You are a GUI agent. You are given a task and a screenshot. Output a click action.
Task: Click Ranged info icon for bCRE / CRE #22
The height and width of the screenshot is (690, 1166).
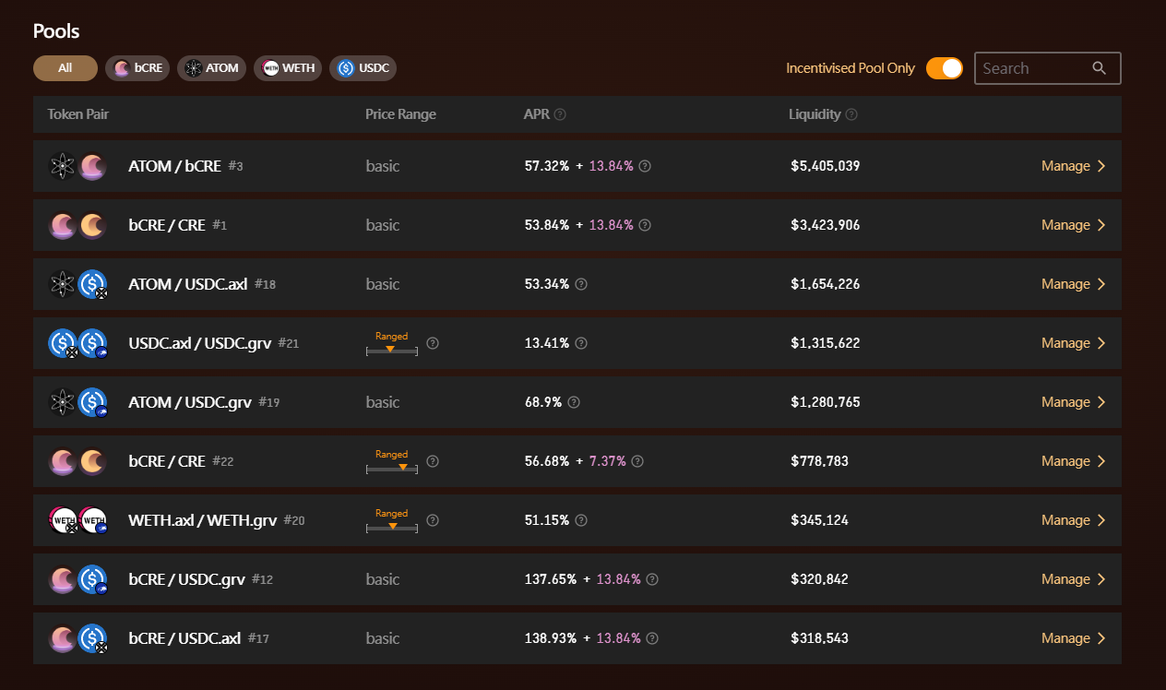pos(433,461)
